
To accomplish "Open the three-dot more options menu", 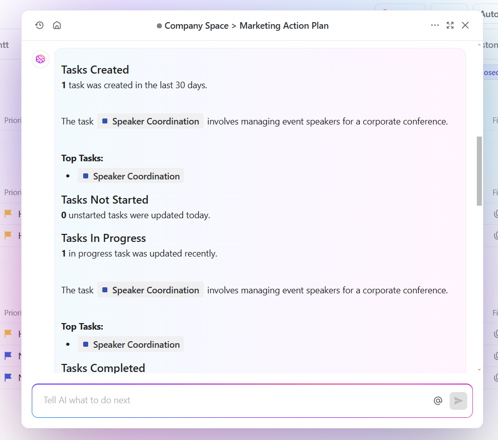I will (434, 25).
